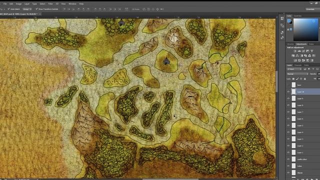Enable the Auto-Select checkbox

(x=8, y=9)
